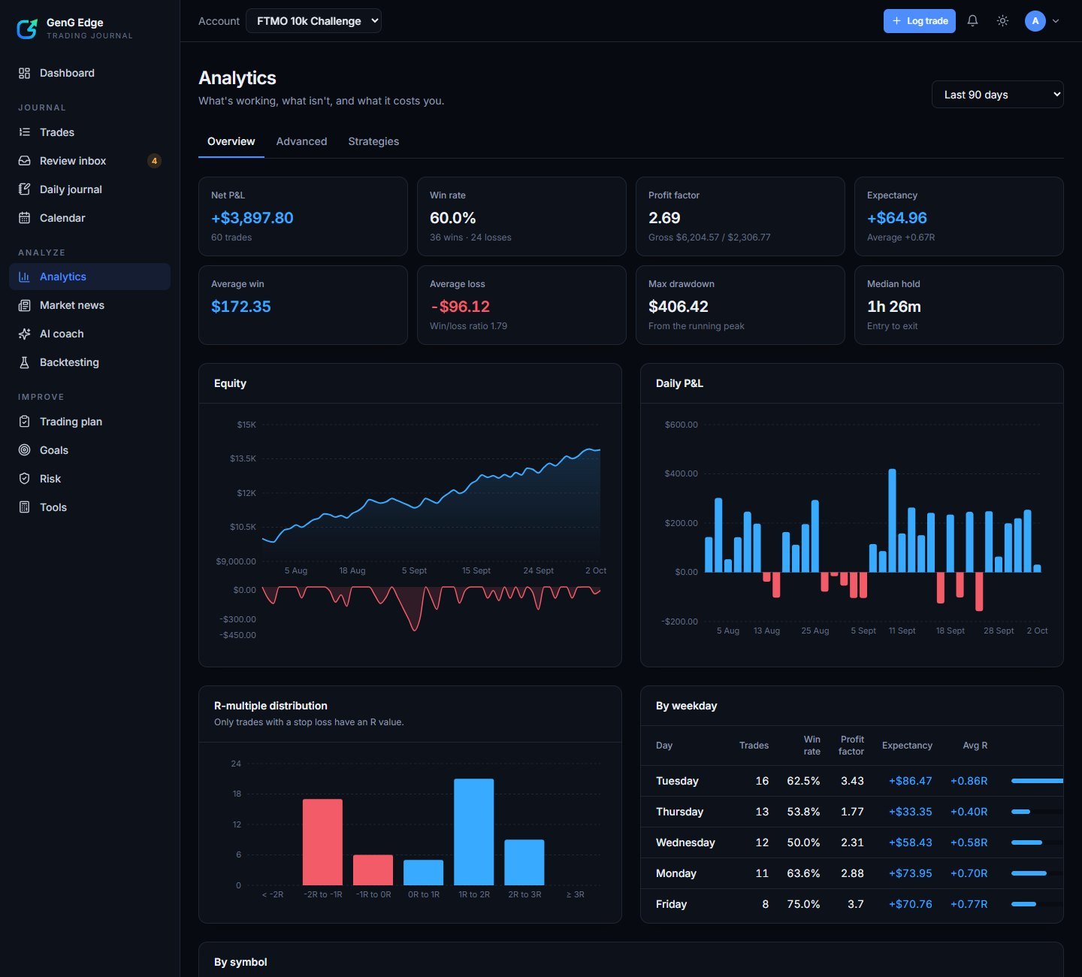Click the GenG Edge logo icon

click(27, 29)
